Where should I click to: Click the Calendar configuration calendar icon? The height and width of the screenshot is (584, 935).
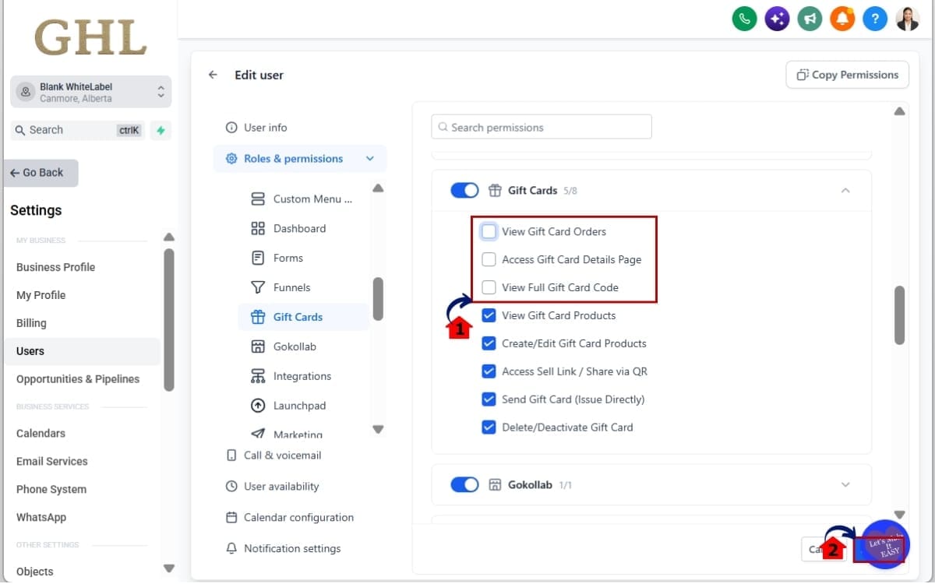[x=231, y=517]
